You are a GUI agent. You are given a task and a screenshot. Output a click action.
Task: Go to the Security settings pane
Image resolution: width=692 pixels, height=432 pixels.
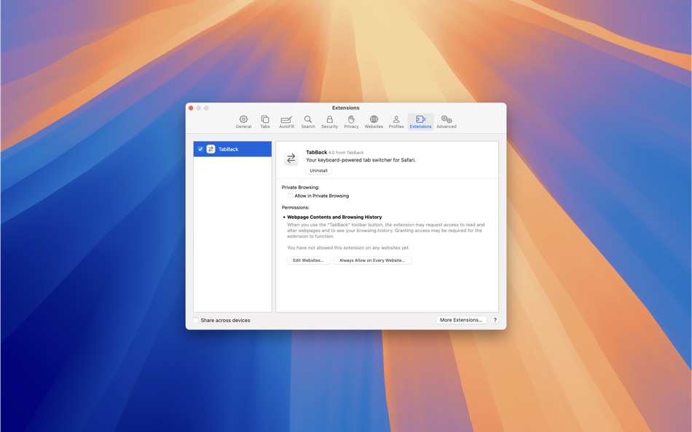click(x=330, y=121)
